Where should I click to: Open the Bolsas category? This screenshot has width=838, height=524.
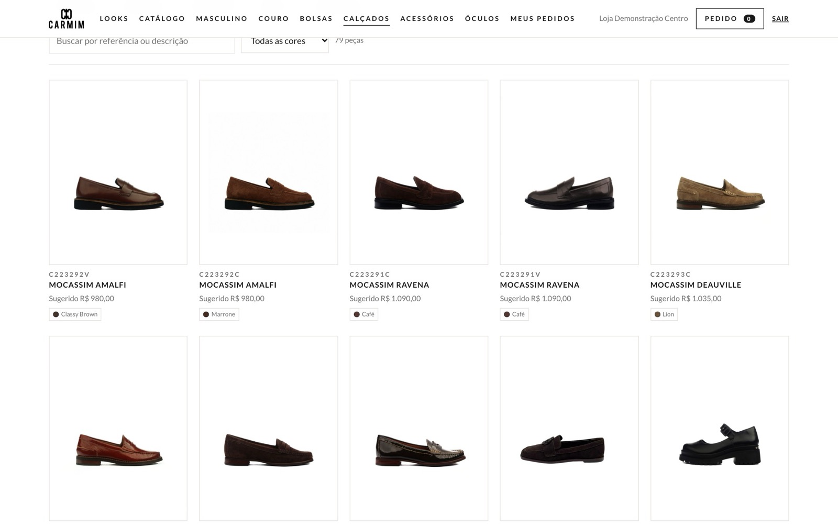(316, 18)
